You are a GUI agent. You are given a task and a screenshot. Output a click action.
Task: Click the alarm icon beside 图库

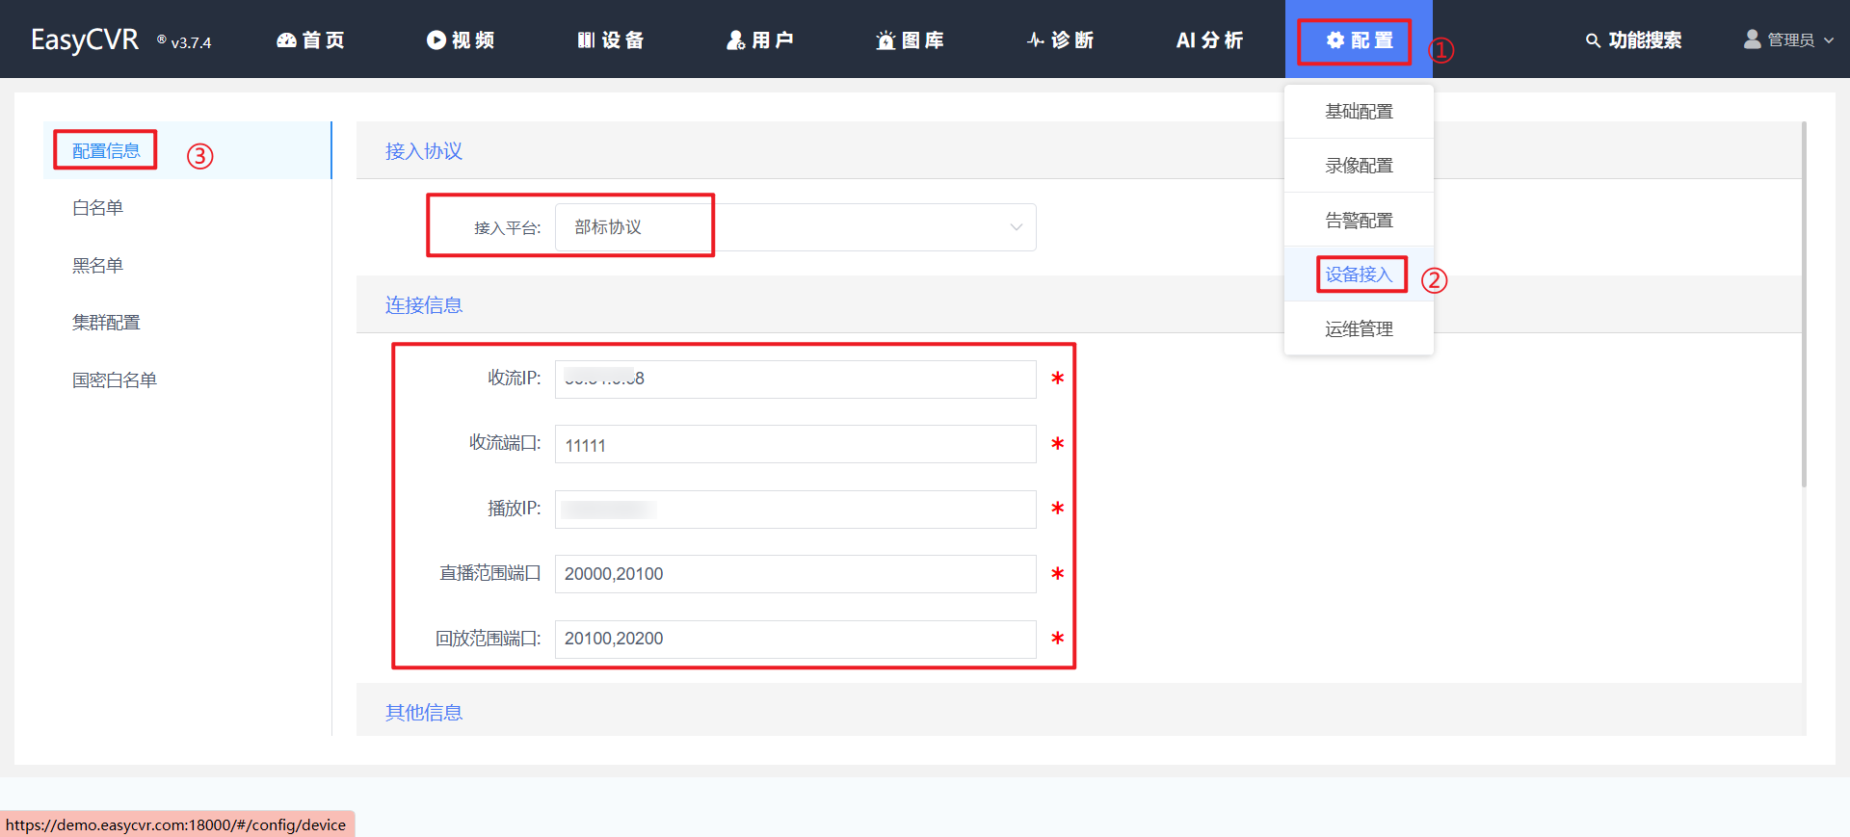885,40
